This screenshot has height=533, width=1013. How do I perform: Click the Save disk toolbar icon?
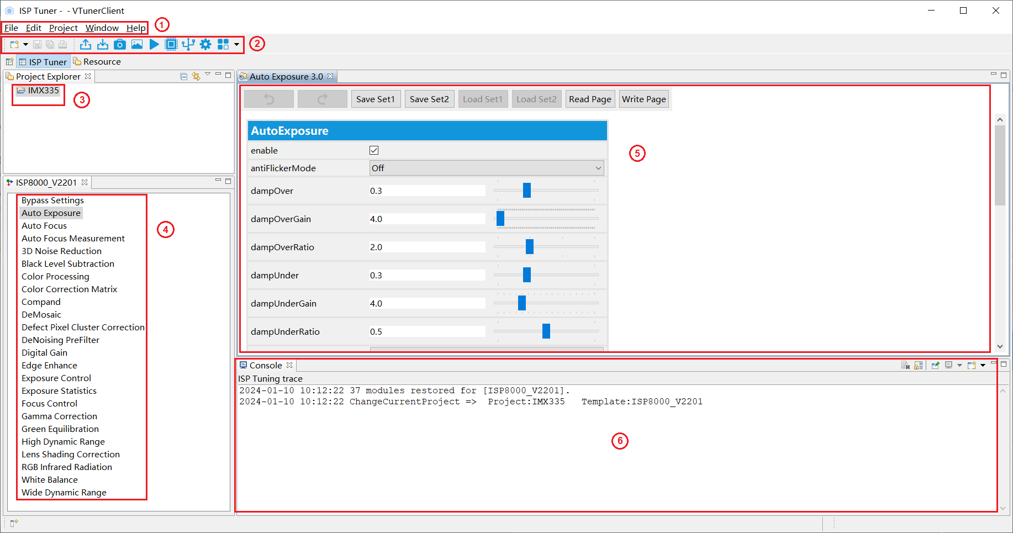(38, 44)
